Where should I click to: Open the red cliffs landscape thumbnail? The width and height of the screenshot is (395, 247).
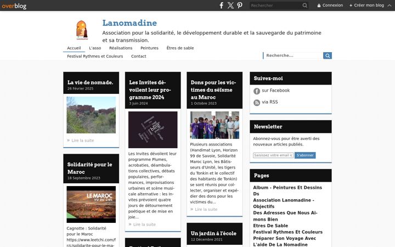click(91, 115)
